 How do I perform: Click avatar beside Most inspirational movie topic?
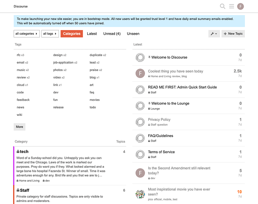tap(140, 194)
